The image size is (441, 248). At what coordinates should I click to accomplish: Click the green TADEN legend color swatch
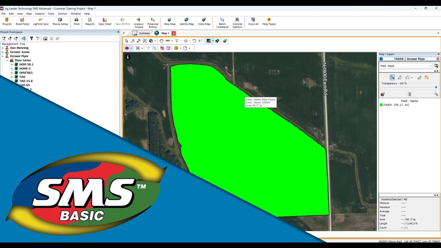381,105
